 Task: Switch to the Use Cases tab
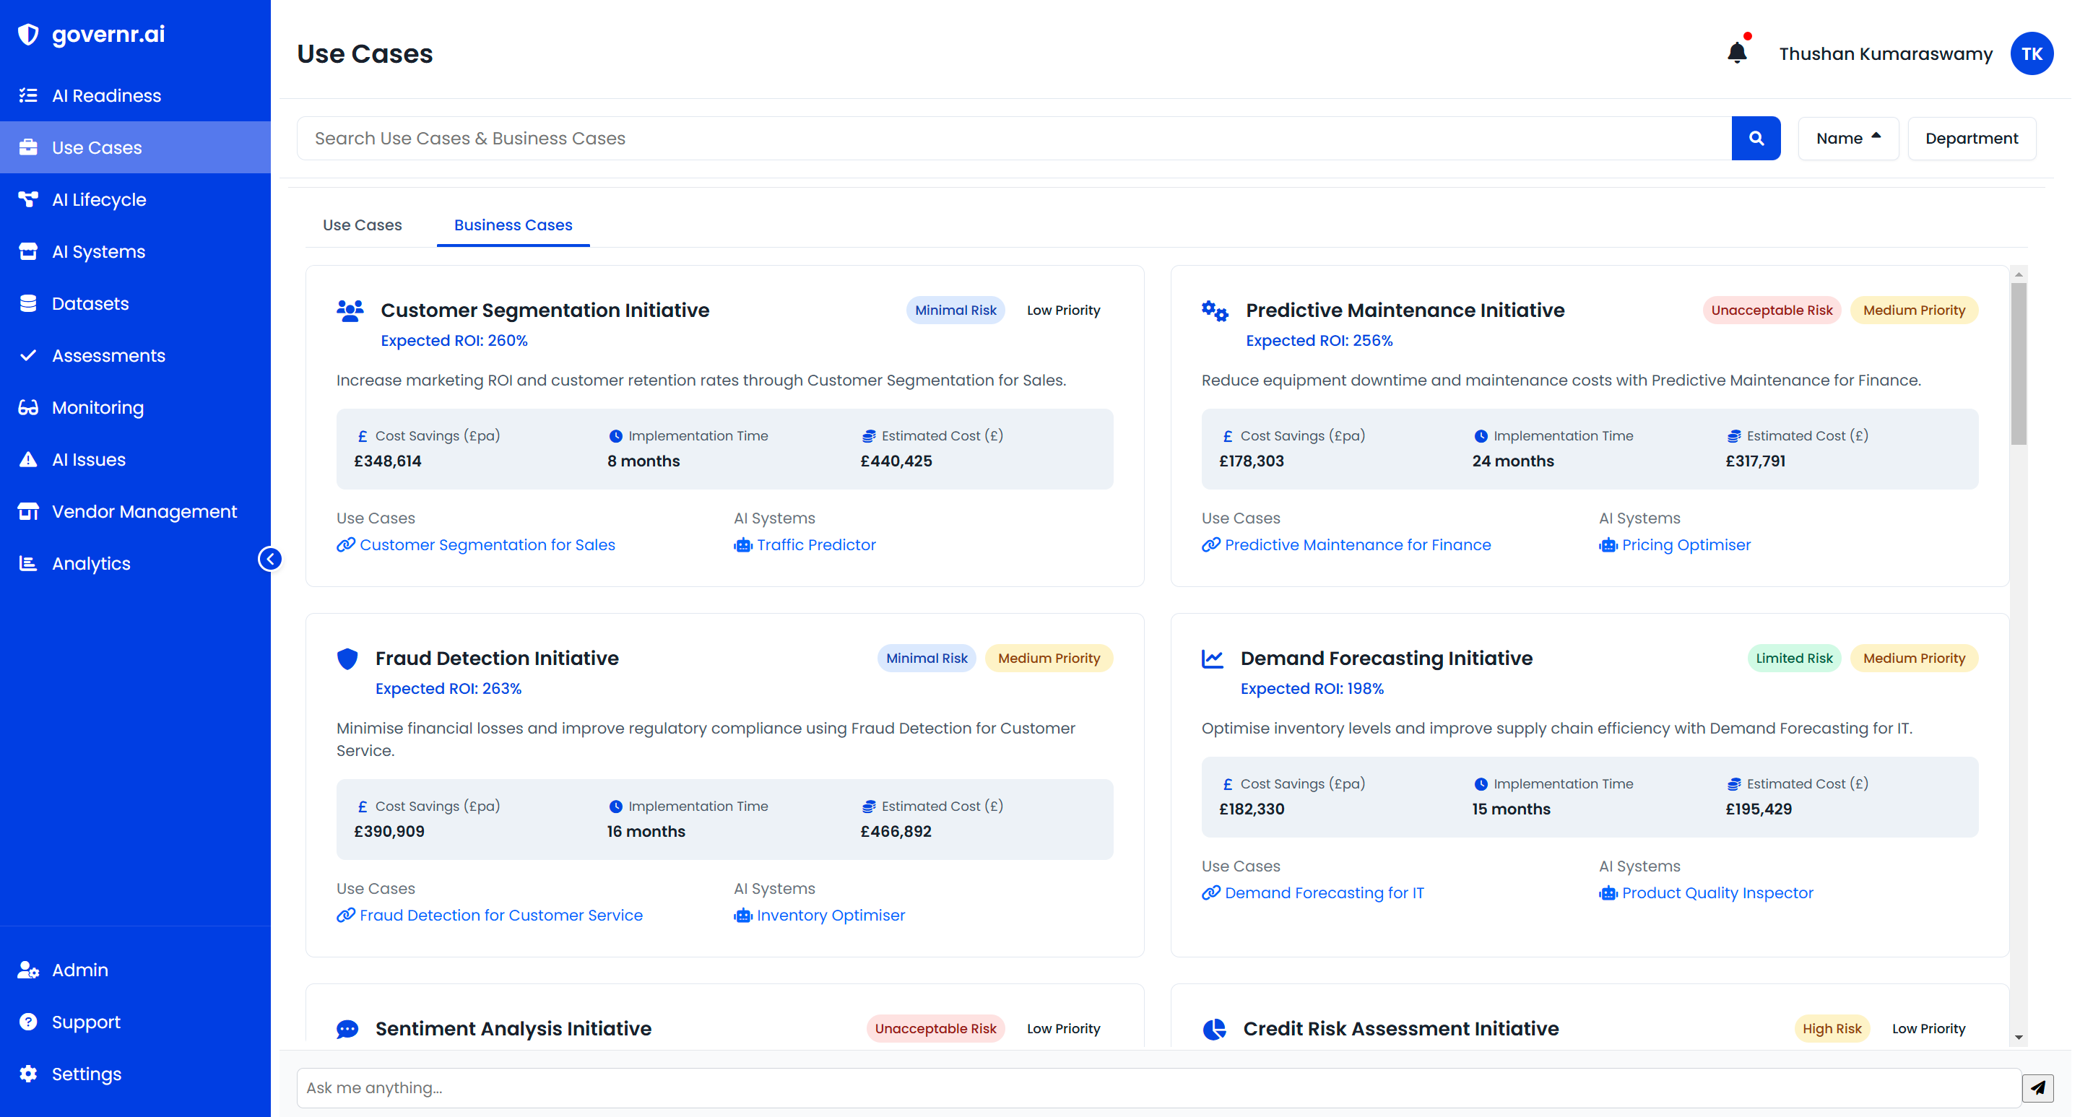point(363,225)
